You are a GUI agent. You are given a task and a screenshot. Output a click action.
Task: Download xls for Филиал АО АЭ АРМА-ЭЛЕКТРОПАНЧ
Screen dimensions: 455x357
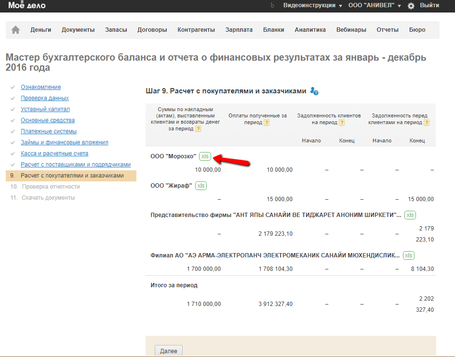click(x=409, y=255)
